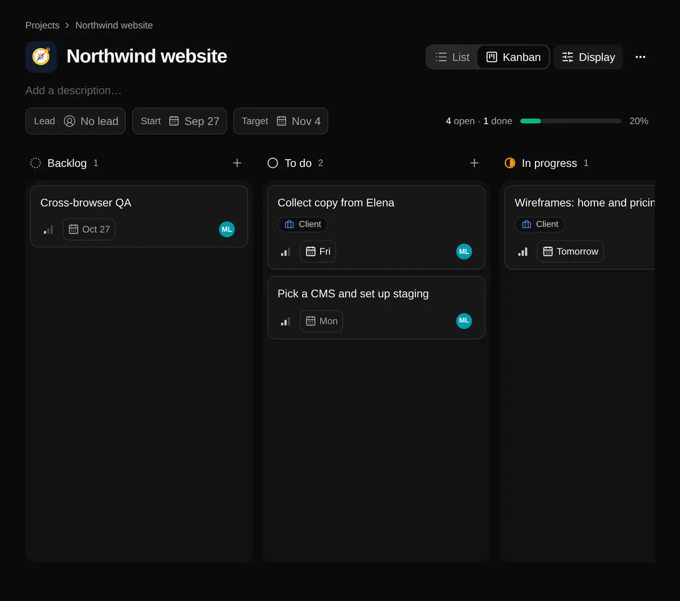Set the project Lead (No lead)
The height and width of the screenshot is (601, 680).
[x=75, y=121]
